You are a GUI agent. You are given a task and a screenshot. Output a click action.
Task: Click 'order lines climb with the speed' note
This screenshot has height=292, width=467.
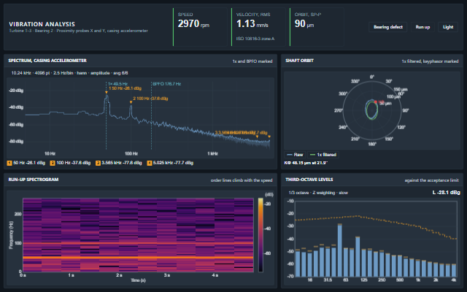(242, 180)
